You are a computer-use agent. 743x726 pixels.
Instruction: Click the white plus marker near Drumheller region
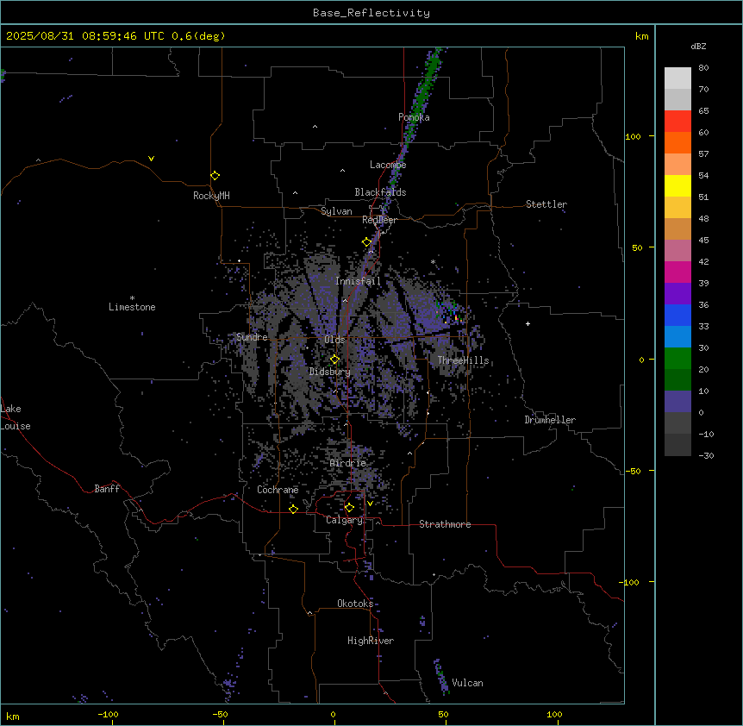click(528, 323)
